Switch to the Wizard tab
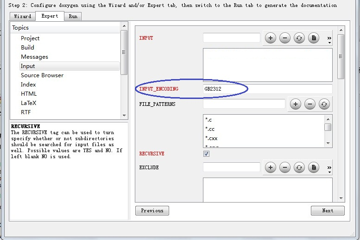The image size is (360, 240). [x=23, y=16]
